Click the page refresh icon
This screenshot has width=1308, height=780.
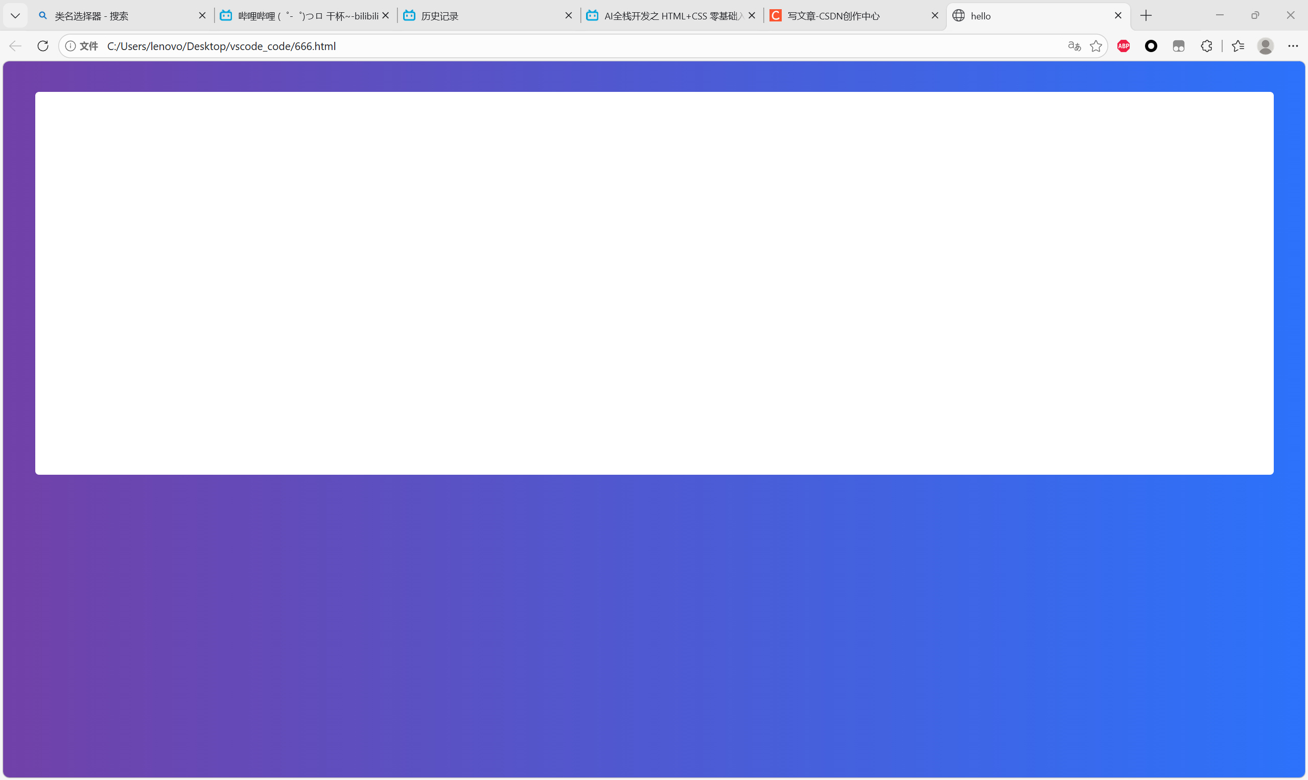click(43, 46)
